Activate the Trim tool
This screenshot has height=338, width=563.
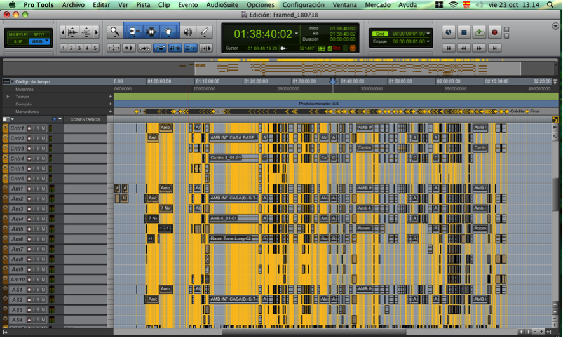point(134,32)
